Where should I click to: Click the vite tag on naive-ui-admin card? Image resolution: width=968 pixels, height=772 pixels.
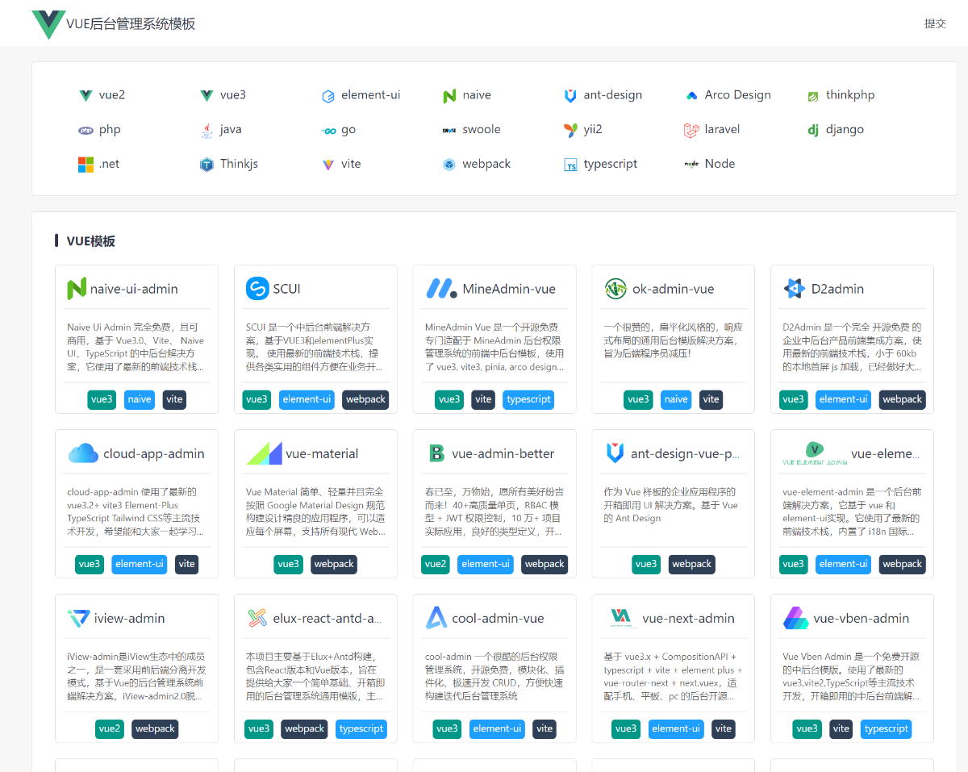click(x=174, y=399)
